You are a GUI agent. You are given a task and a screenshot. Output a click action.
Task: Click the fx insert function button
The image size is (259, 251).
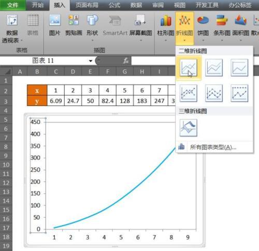[125, 61]
